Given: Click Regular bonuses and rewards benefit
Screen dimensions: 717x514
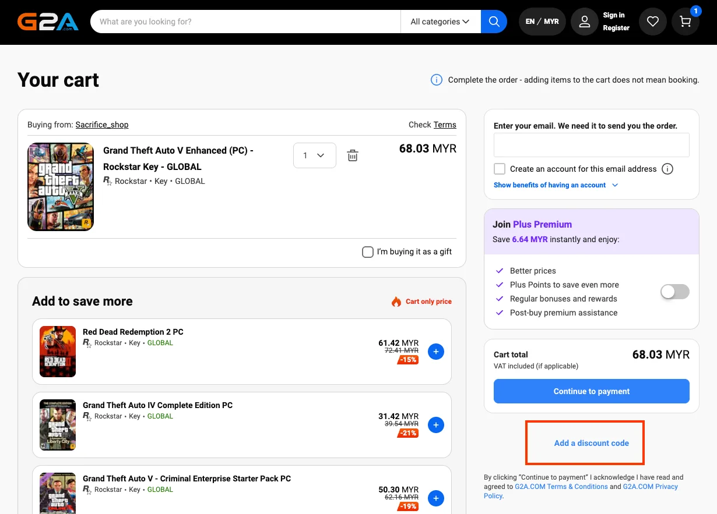Looking at the screenshot, I should tap(564, 299).
